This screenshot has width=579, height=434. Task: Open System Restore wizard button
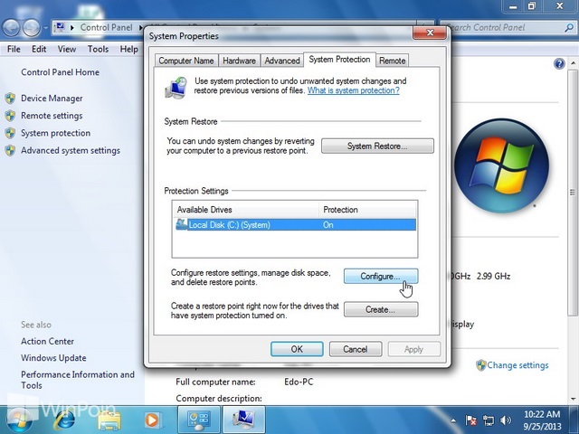tap(377, 146)
